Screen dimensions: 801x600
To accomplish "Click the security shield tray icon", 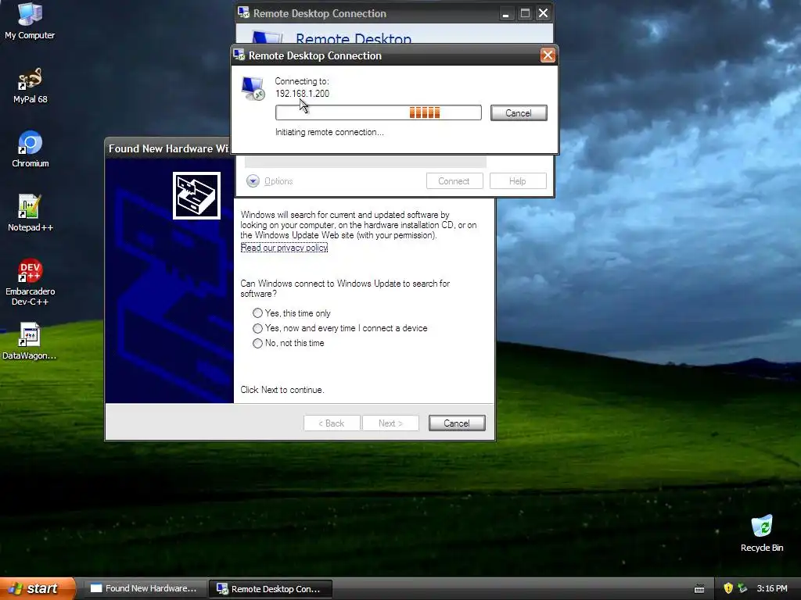I will pyautogui.click(x=728, y=588).
